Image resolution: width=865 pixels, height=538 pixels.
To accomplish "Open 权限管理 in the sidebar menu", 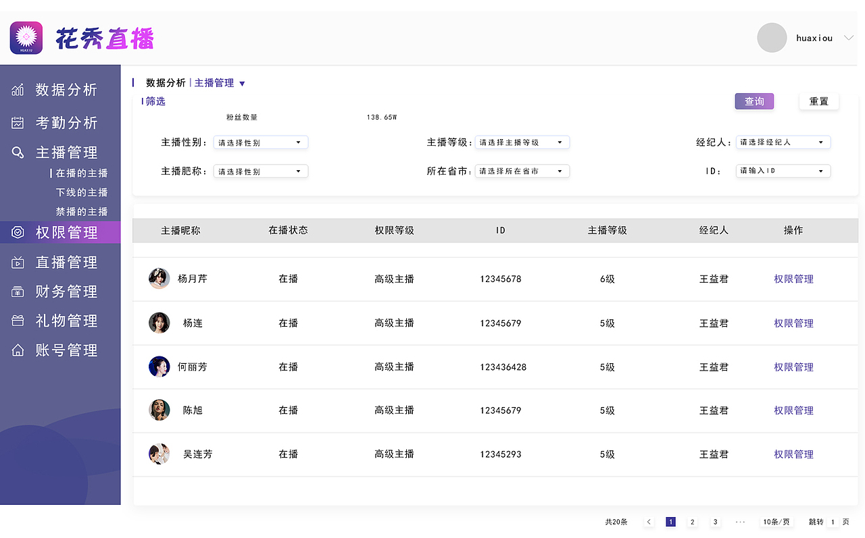I will pos(60,232).
